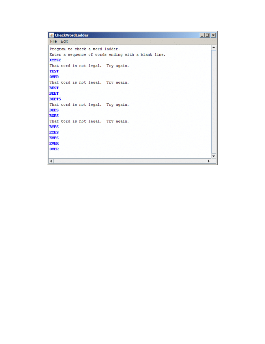Click the blue word XYZZY in console
The height and width of the screenshot is (344, 265).
(x=55, y=60)
